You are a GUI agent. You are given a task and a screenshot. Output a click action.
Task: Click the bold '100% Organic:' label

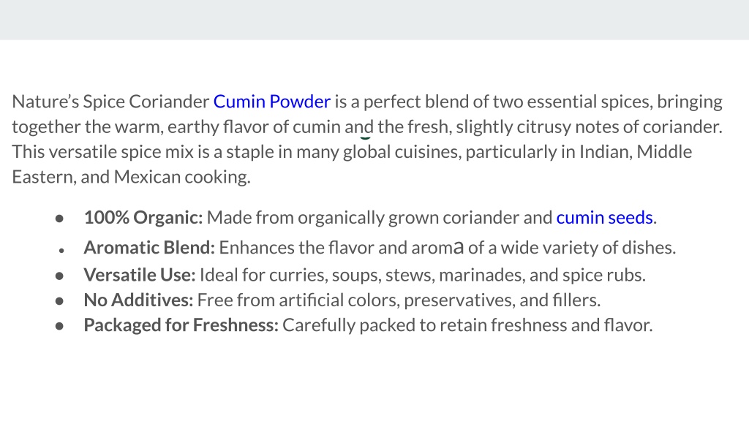(x=143, y=218)
